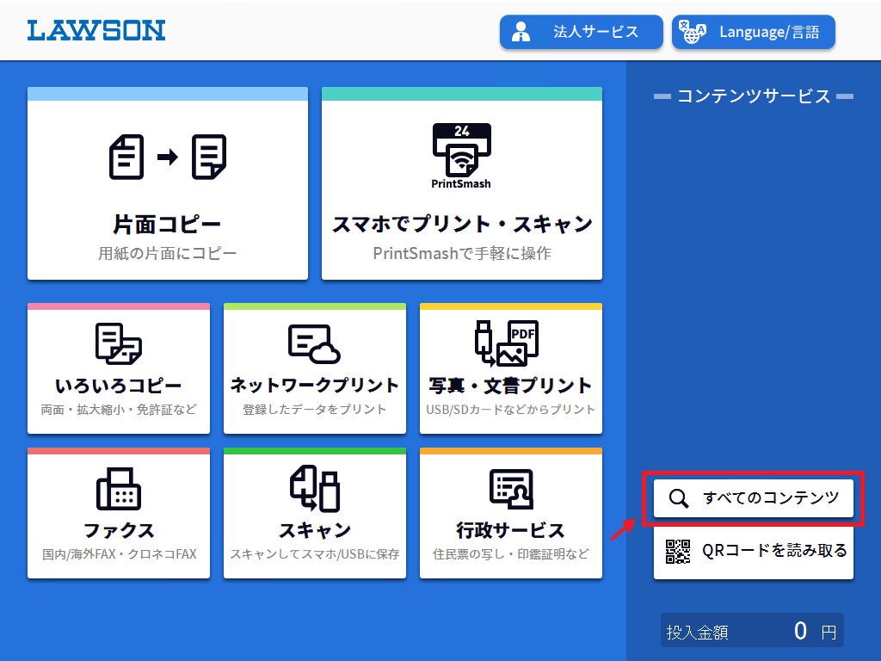The image size is (881, 661).
Task: Click スキャンしてスマホ/USBに保存 description
Action: click(x=315, y=554)
